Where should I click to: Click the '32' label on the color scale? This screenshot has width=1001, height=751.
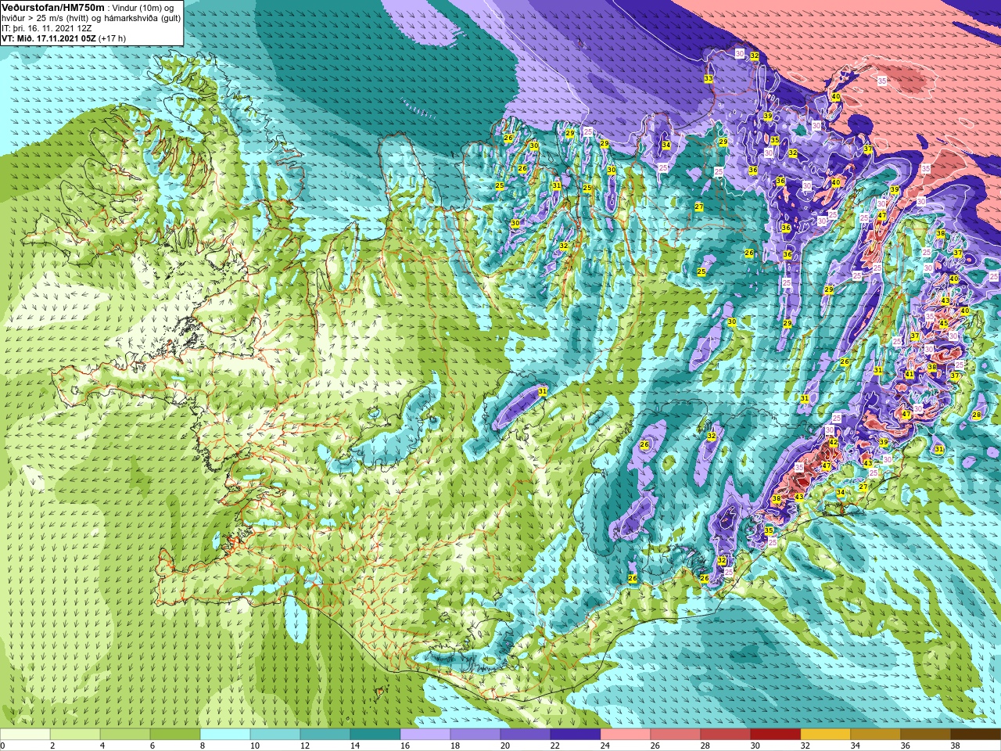click(805, 746)
